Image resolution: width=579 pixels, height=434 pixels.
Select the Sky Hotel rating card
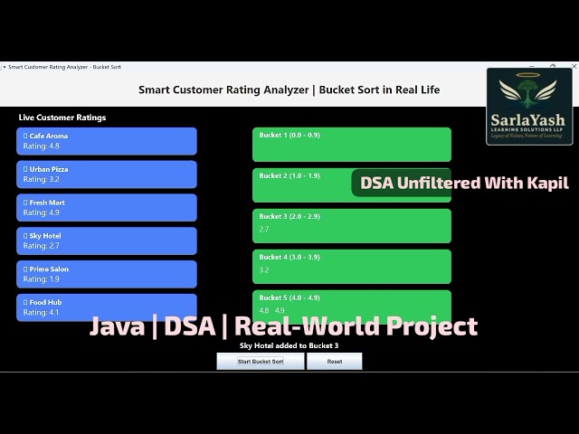pos(107,241)
